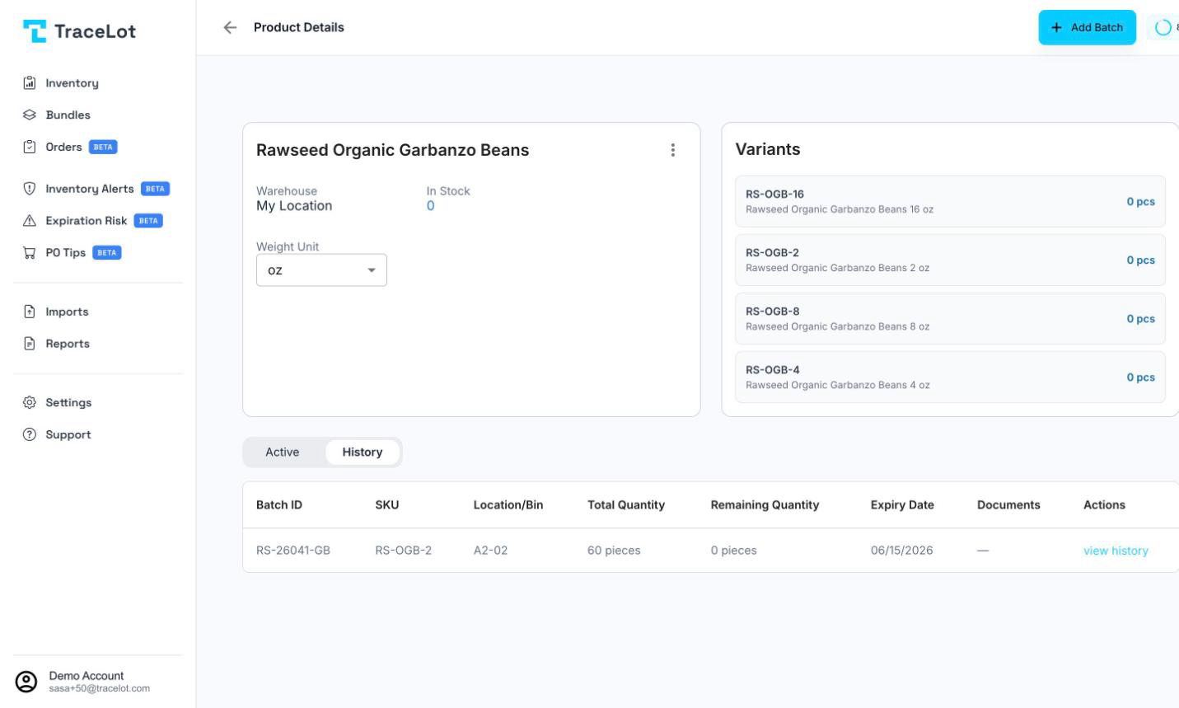Click the A2-02 location cell

pyautogui.click(x=490, y=551)
